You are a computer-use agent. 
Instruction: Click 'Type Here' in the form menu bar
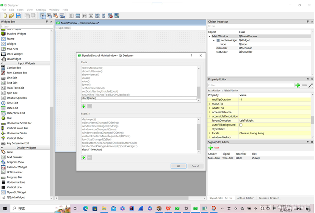tap(63, 28)
